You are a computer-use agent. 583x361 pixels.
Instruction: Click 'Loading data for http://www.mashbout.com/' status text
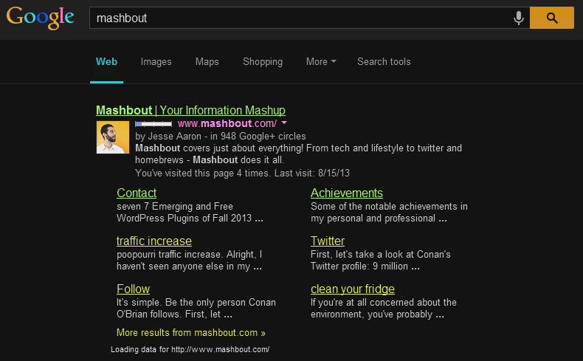[190, 349]
